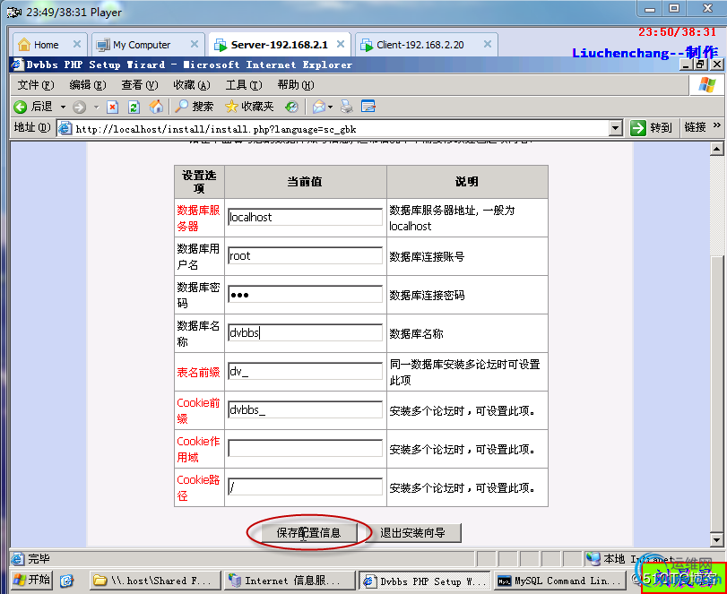Open the 收藏(A) menu
The image size is (727, 594).
click(192, 85)
